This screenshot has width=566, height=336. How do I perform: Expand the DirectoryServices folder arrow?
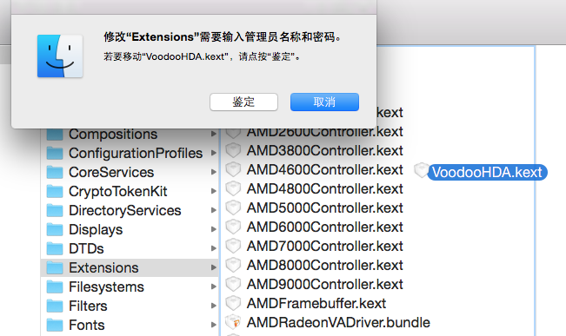(x=214, y=210)
